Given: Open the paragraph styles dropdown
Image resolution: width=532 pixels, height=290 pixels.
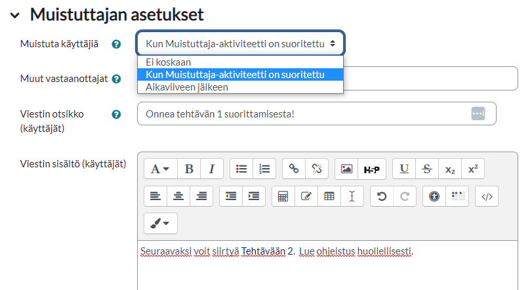Looking at the screenshot, I should coord(160,169).
